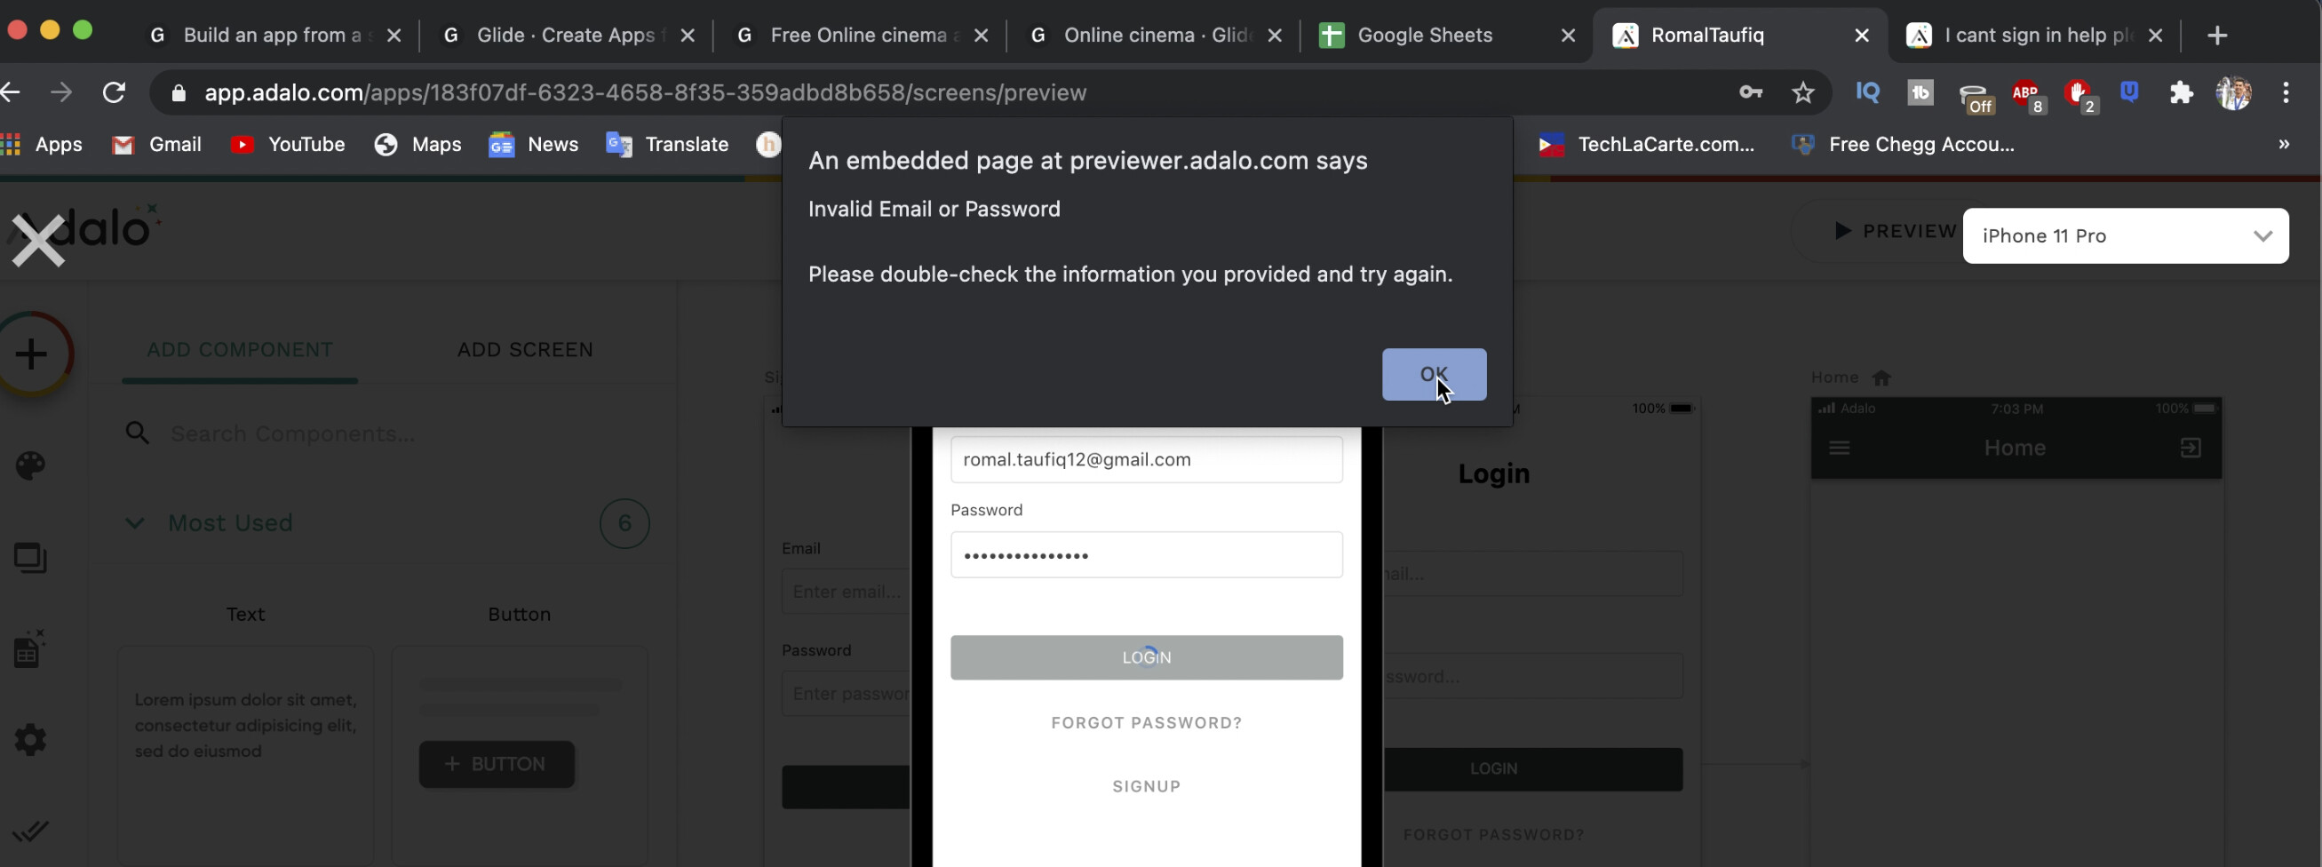Switch to the ADD COMPONENT tab
This screenshot has width=2322, height=867.
240,350
